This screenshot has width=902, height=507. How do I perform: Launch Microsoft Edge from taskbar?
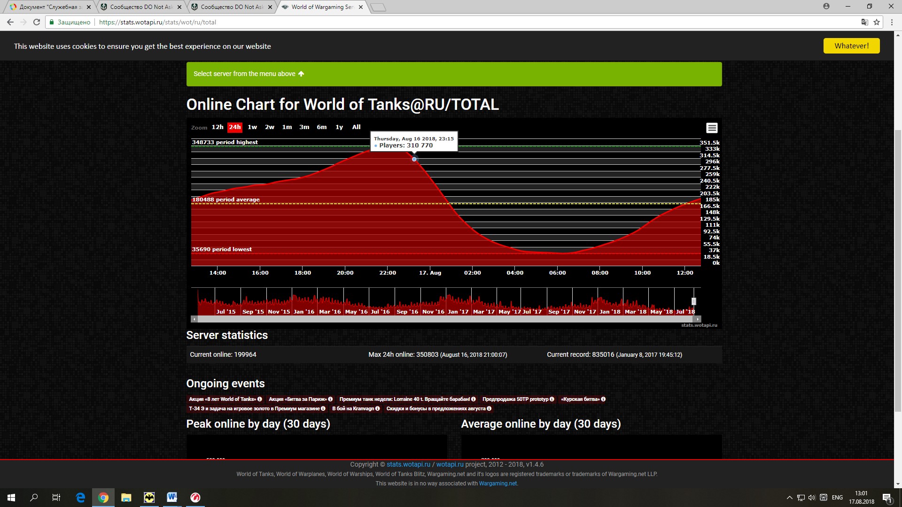pos(80,498)
